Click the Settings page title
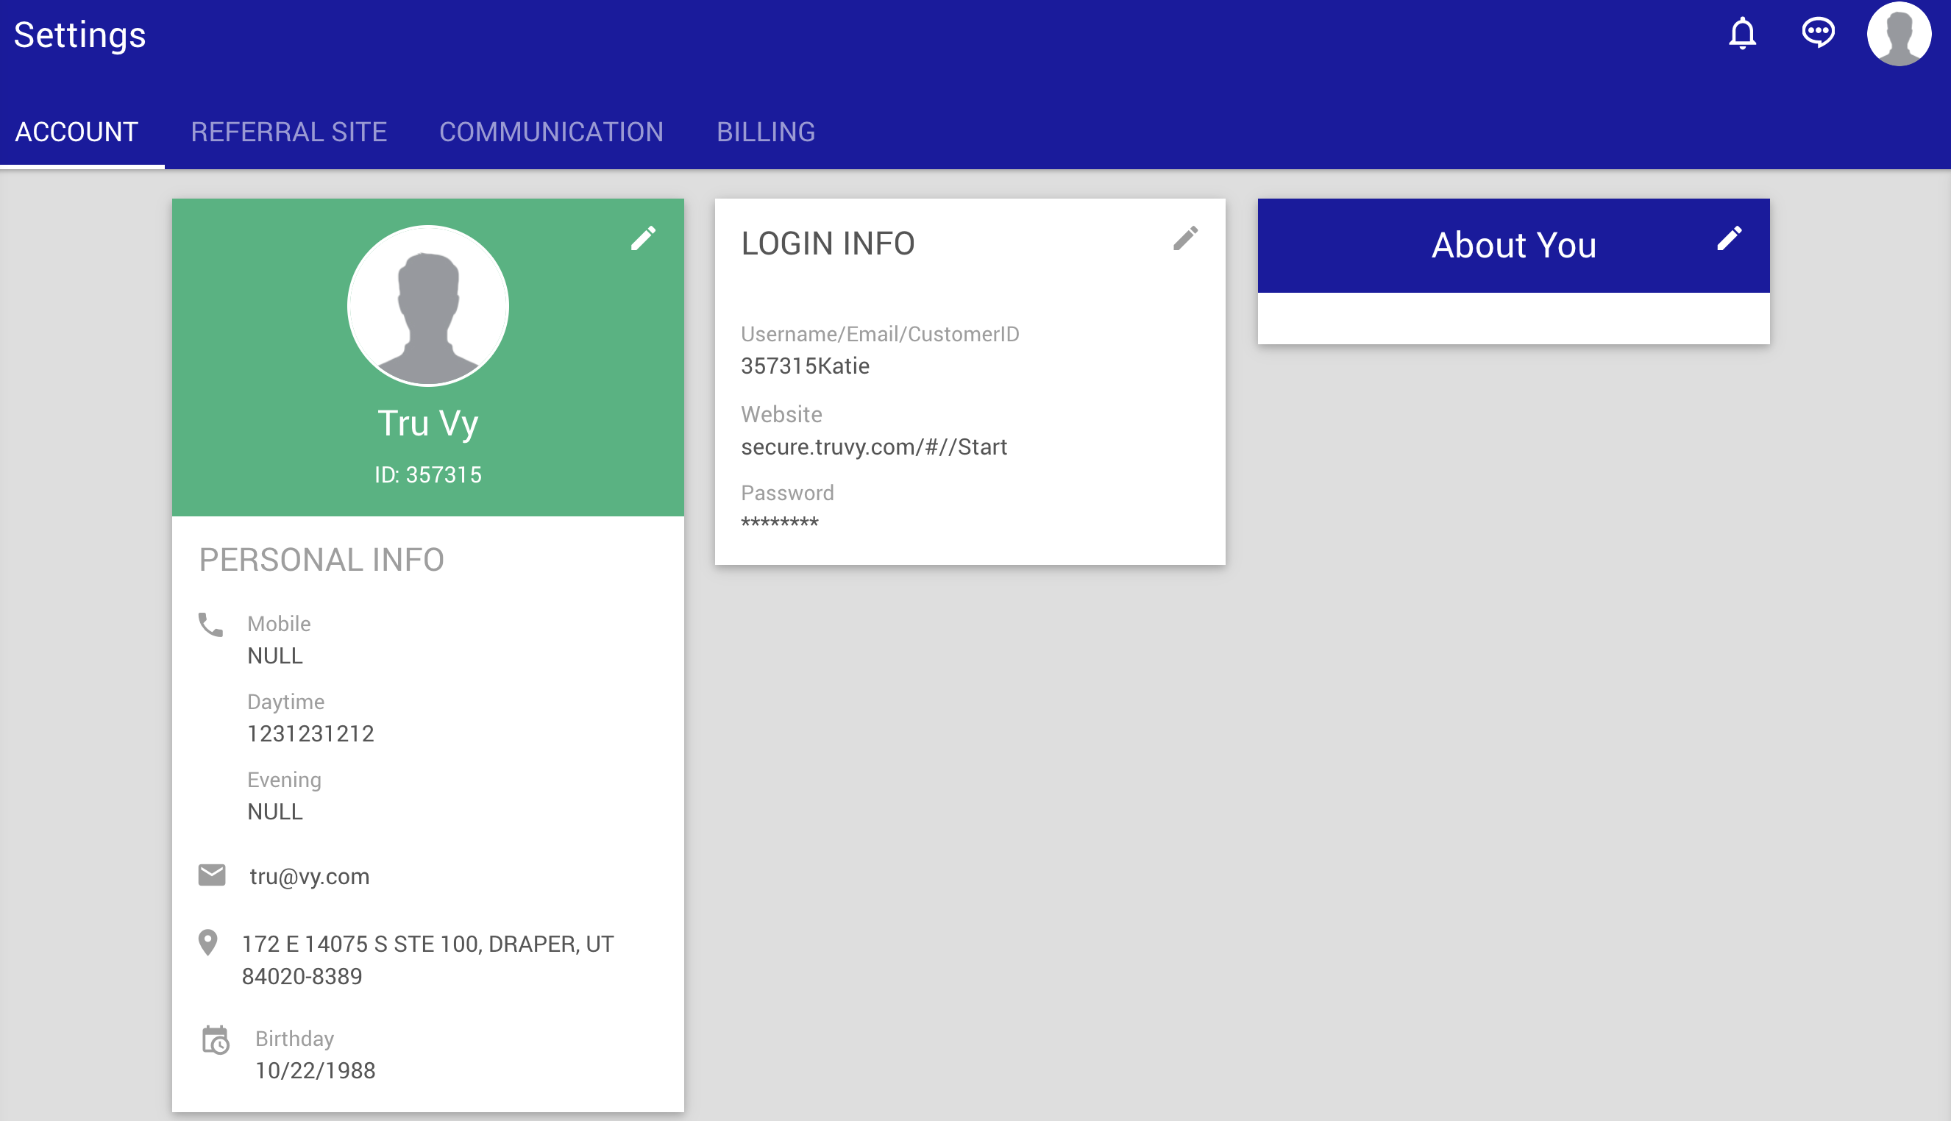This screenshot has width=1951, height=1121. (x=80, y=35)
